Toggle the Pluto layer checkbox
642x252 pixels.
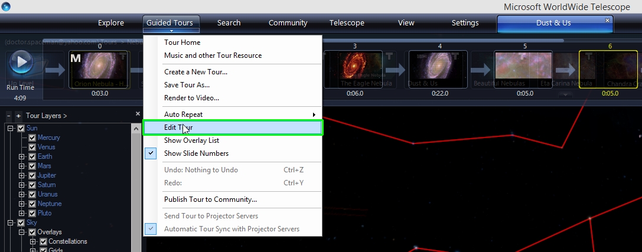click(32, 213)
